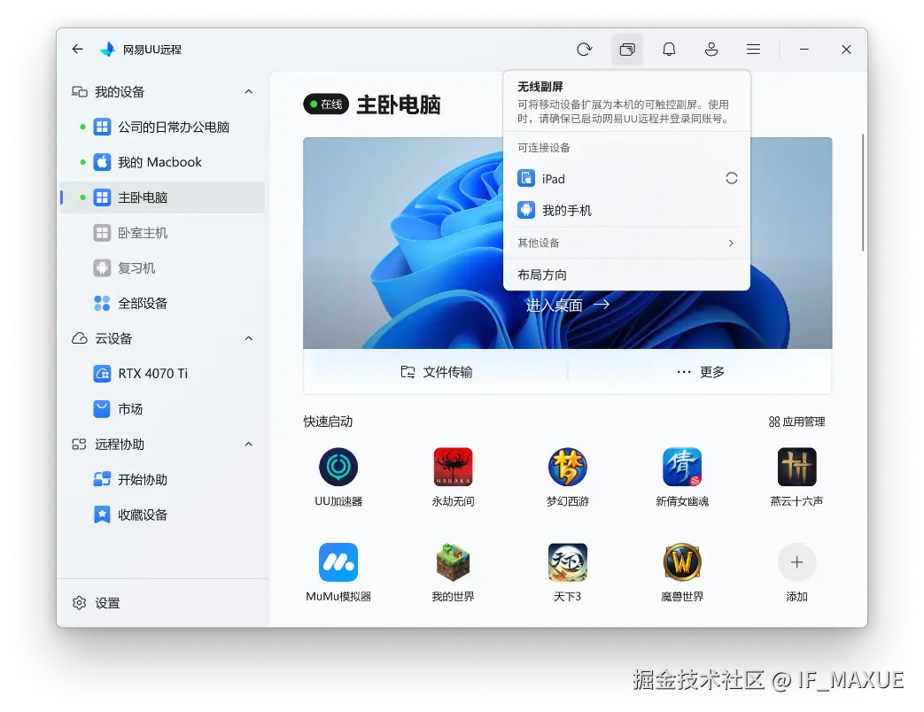
Task: Select offline device 卧室主机
Action: (163, 233)
